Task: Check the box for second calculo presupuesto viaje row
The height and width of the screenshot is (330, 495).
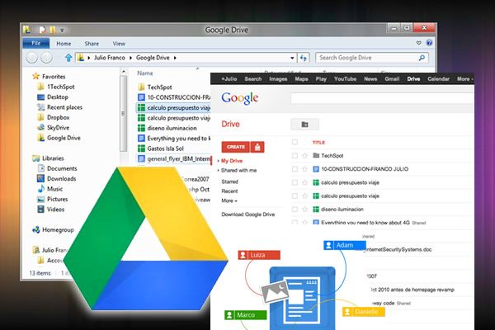Action: click(295, 196)
